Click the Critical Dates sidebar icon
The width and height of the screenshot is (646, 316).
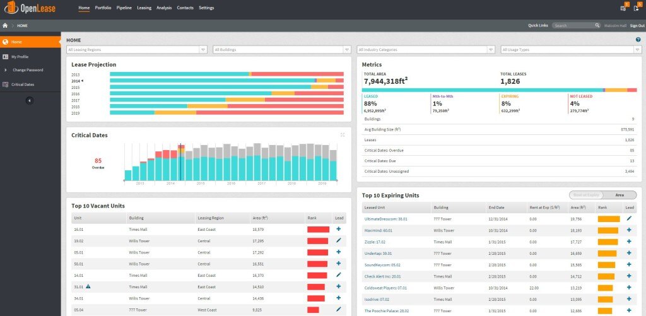(6, 84)
